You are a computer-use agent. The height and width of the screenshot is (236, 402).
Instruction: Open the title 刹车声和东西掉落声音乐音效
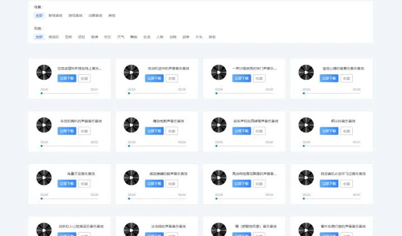pos(256,121)
